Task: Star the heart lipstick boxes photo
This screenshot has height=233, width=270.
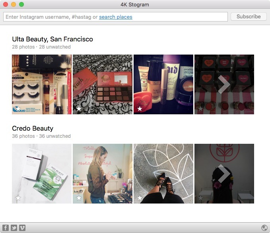Action: [200, 109]
